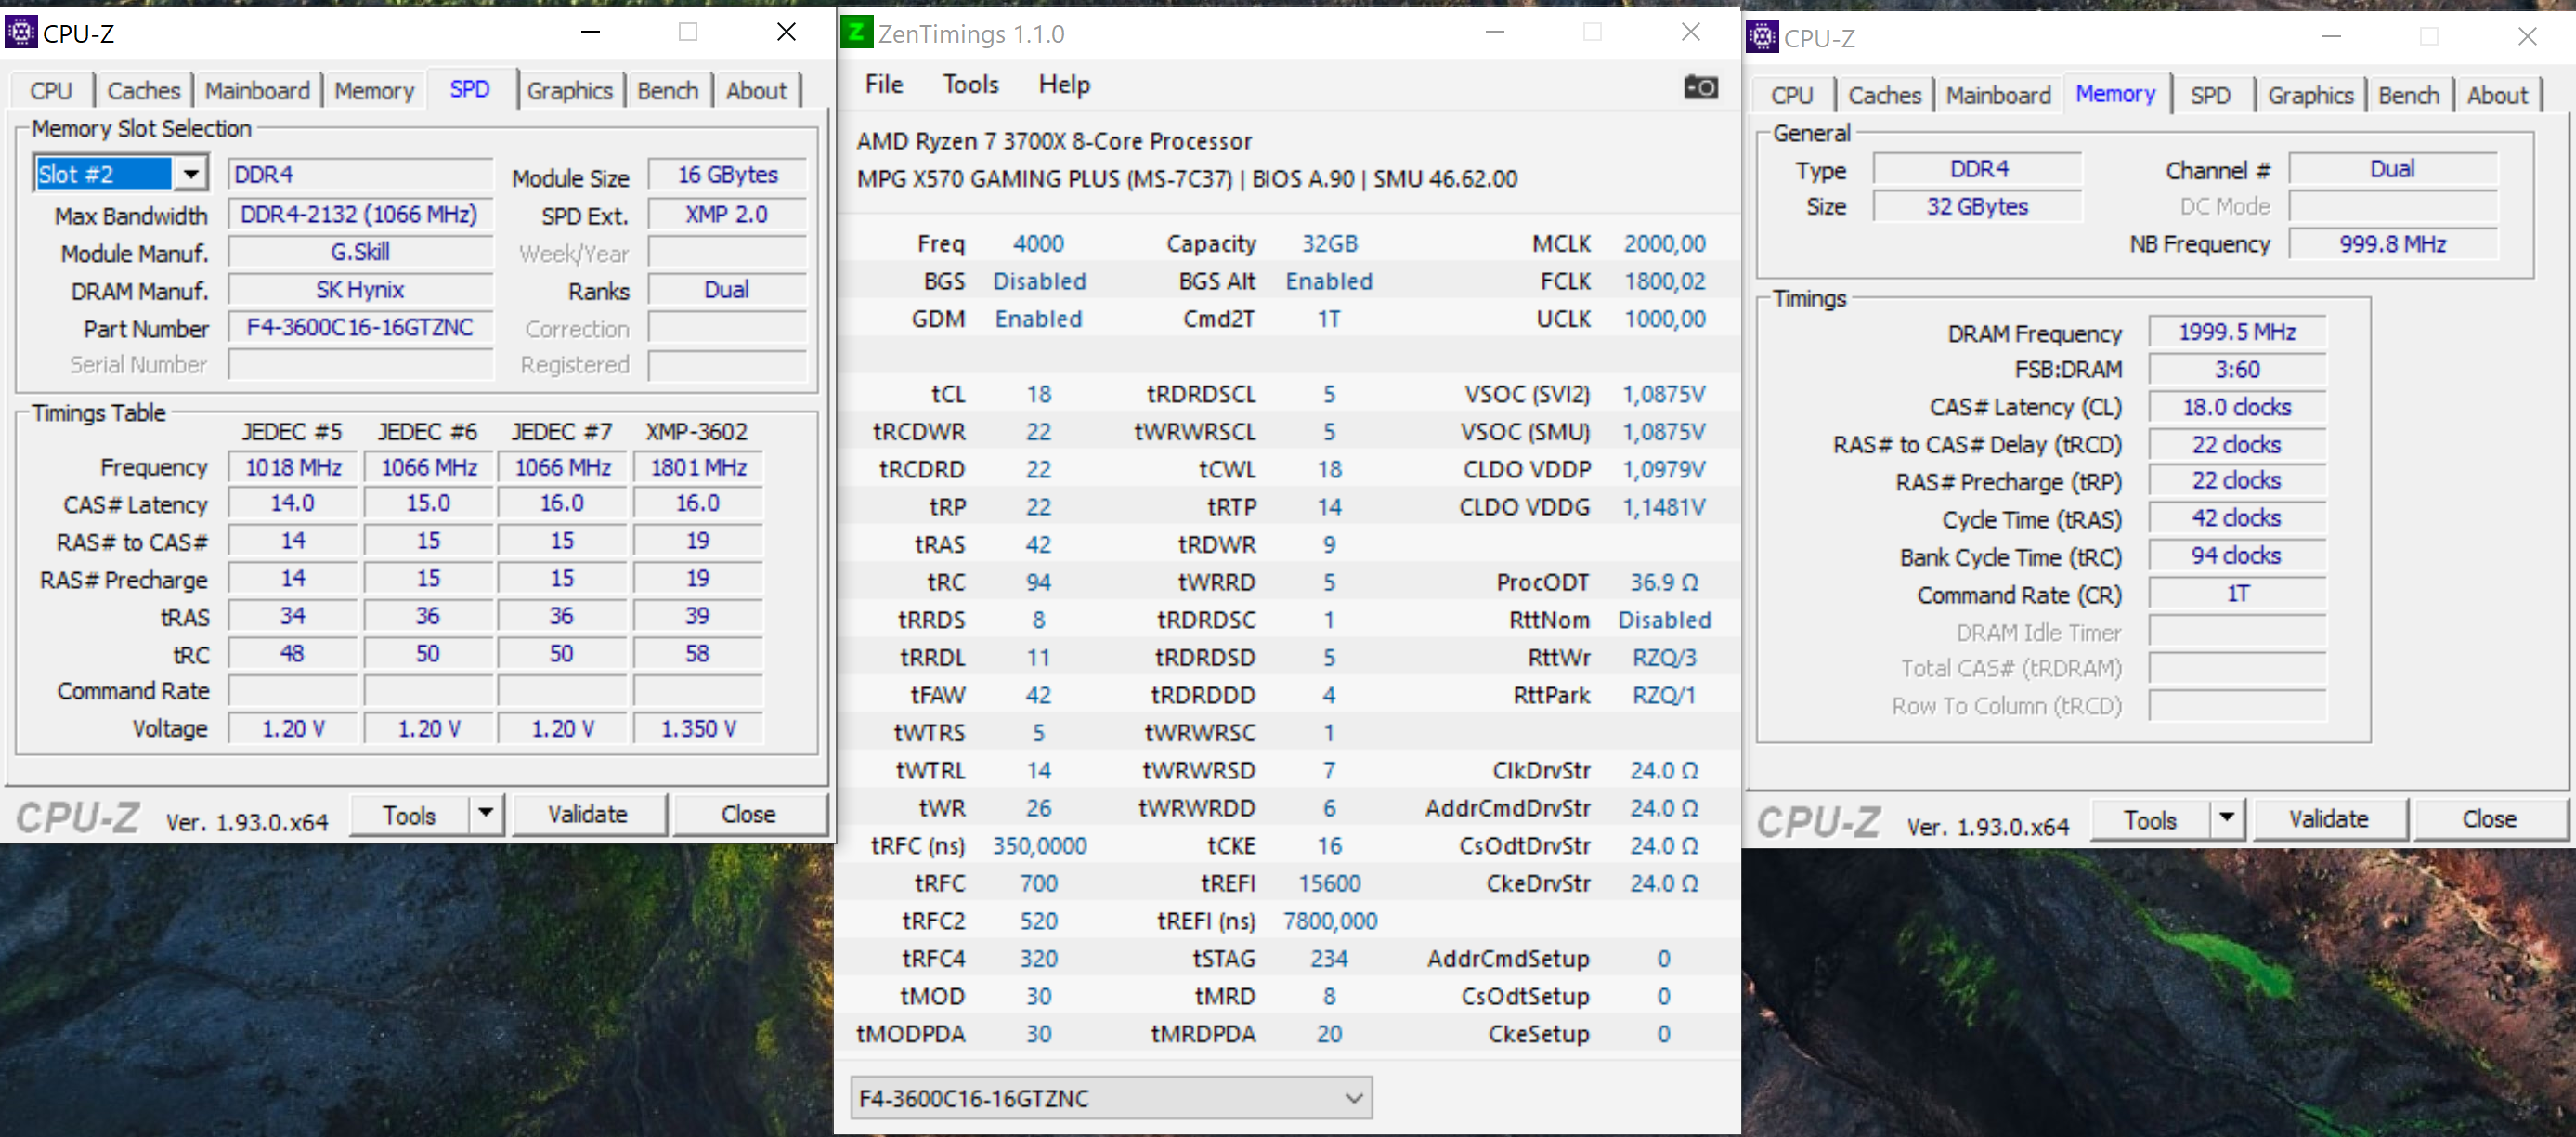This screenshot has width=2576, height=1137.
Task: Click the Close button in right CPU-Z
Action: (x=2489, y=819)
